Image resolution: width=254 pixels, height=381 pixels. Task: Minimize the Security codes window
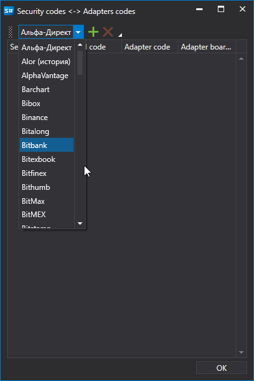(199, 10)
